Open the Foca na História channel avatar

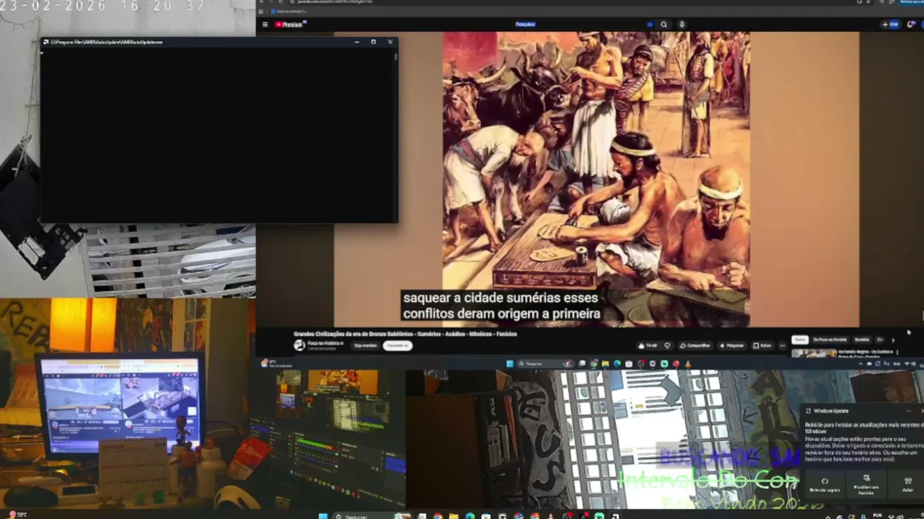pos(299,345)
